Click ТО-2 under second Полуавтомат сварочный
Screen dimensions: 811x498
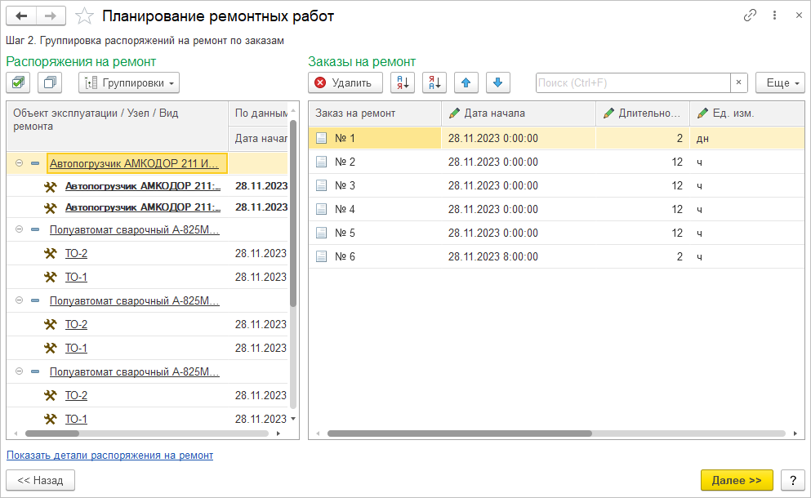pos(76,324)
